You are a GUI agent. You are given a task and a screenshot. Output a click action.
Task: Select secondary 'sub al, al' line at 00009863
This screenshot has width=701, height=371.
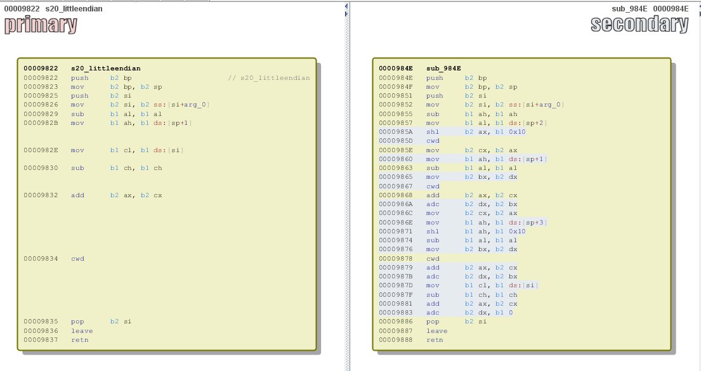448,168
